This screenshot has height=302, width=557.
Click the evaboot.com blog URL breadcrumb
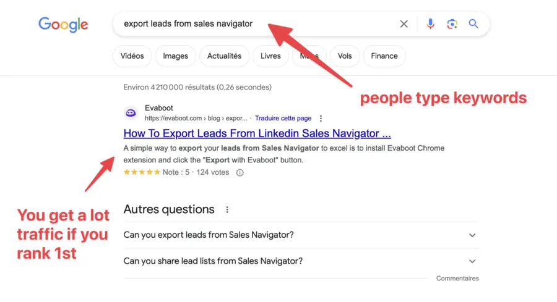(x=196, y=119)
